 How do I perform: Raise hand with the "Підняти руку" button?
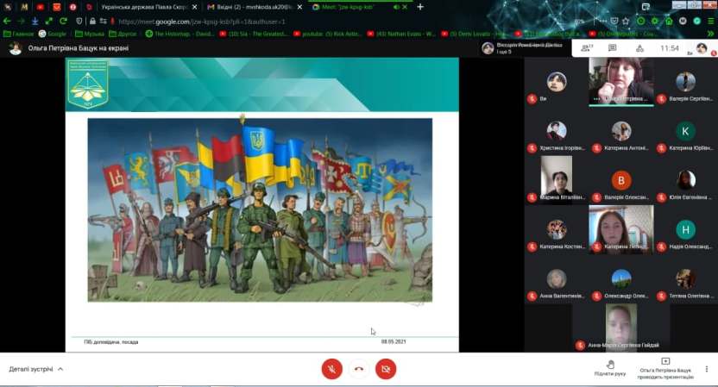pos(610,368)
